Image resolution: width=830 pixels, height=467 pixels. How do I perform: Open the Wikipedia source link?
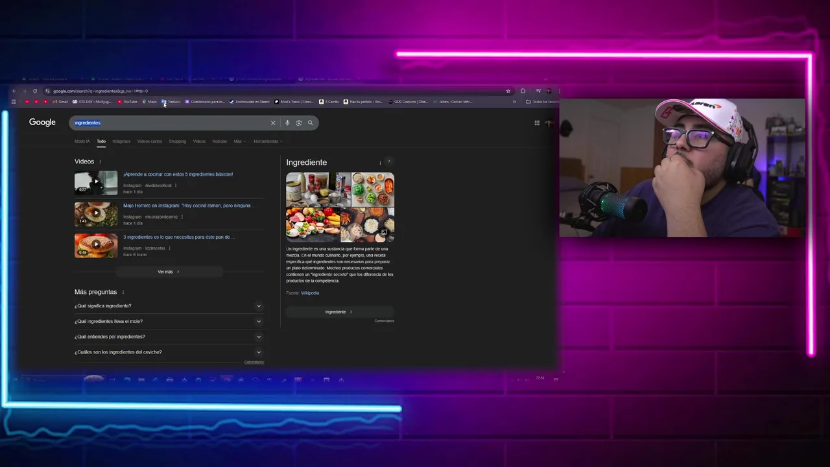coord(310,293)
